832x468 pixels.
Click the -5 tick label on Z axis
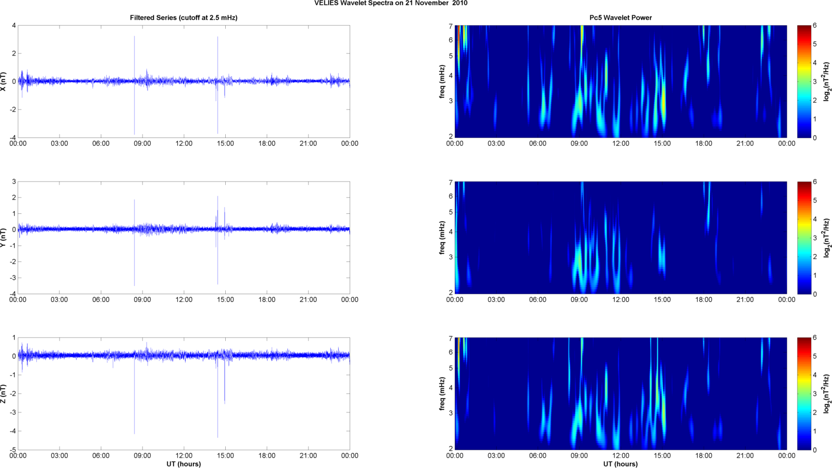pyautogui.click(x=13, y=450)
